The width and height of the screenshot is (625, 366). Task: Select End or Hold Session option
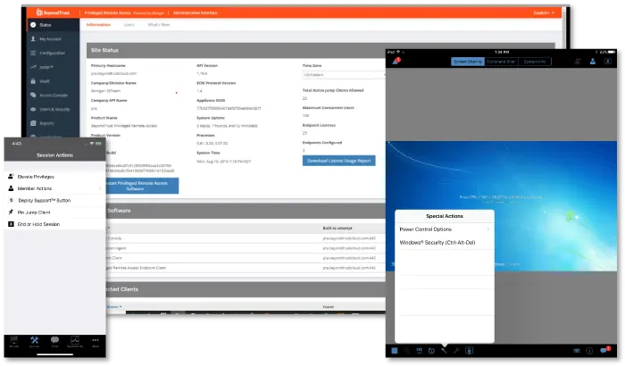pyautogui.click(x=54, y=224)
